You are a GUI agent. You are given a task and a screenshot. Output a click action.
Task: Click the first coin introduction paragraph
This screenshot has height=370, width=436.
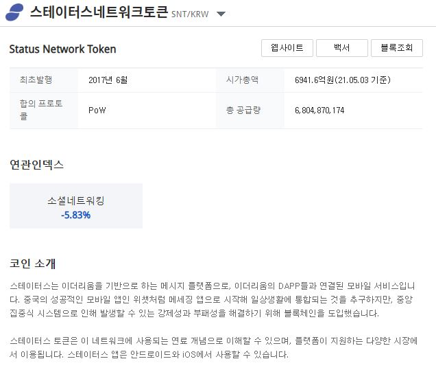pyautogui.click(x=212, y=299)
